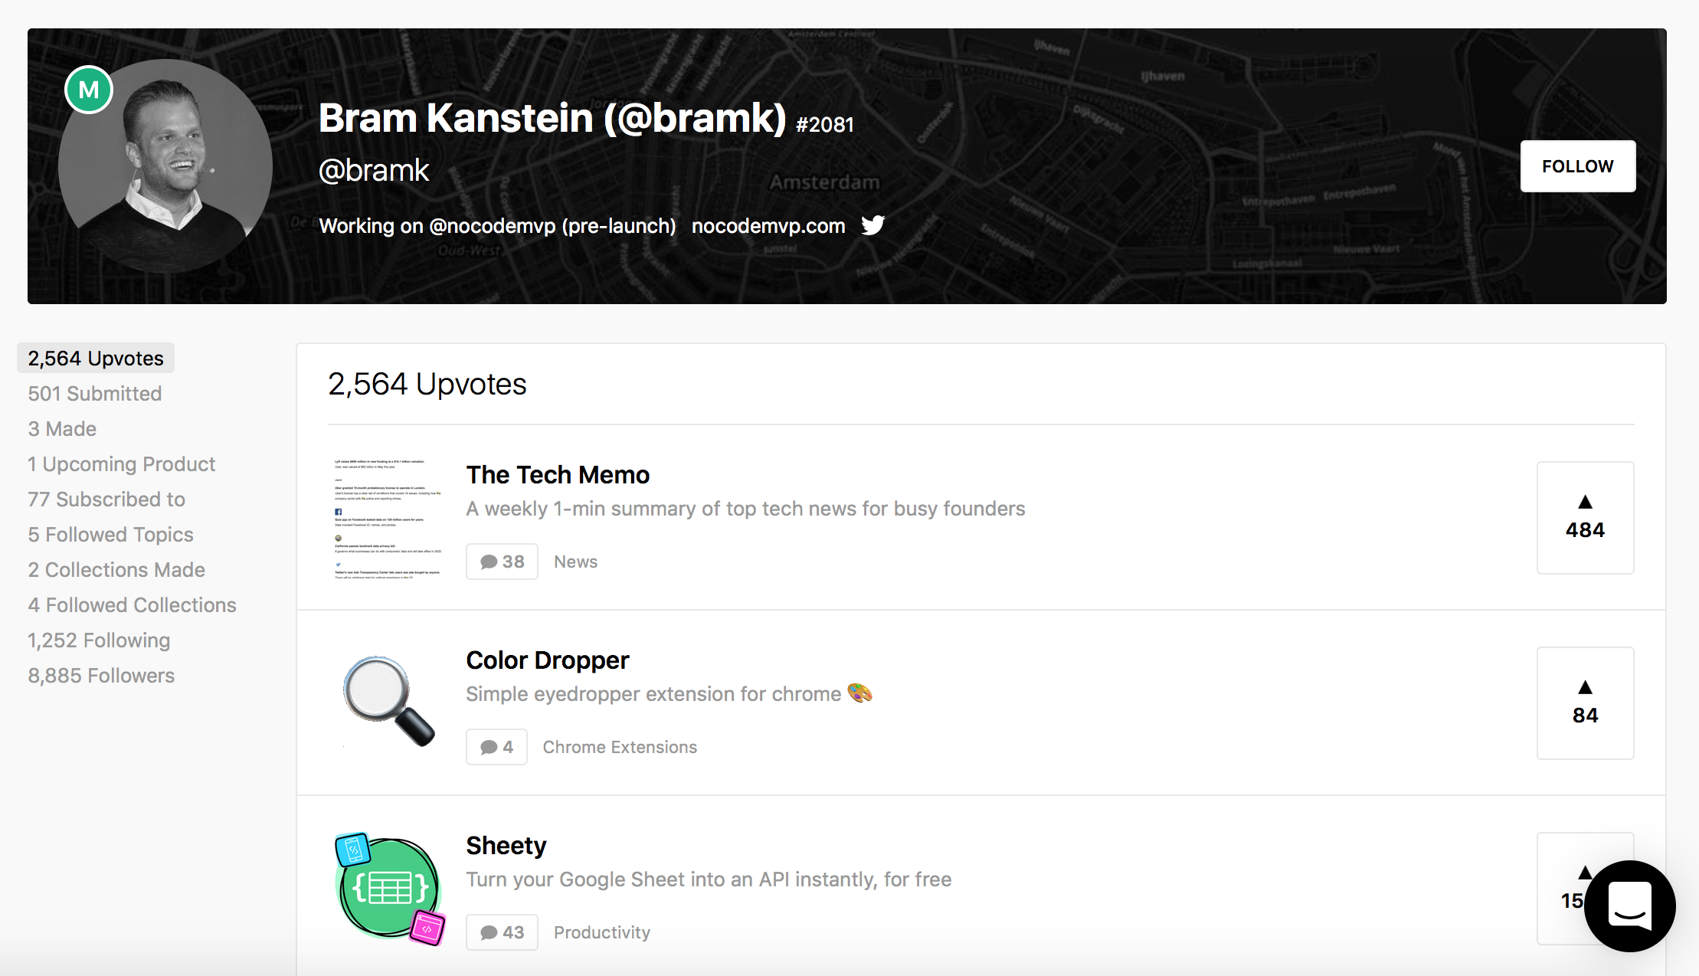Image resolution: width=1699 pixels, height=976 pixels.
Task: Open the 77 Subscribed to tab
Action: (x=106, y=499)
